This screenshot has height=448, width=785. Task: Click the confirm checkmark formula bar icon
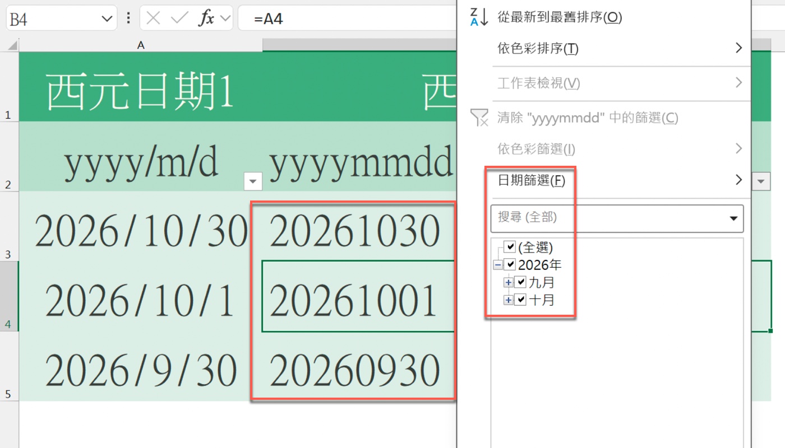click(179, 18)
